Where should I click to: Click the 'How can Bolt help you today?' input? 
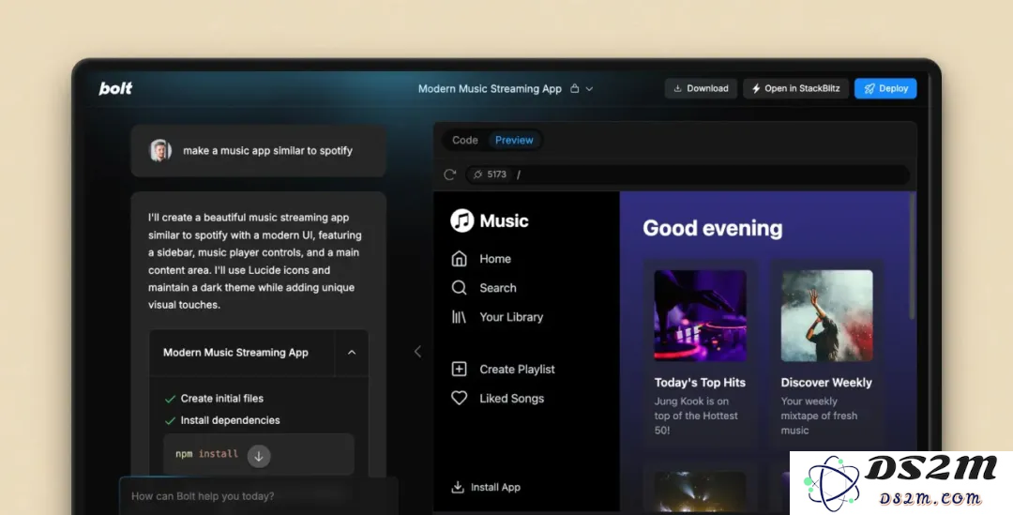click(259, 496)
